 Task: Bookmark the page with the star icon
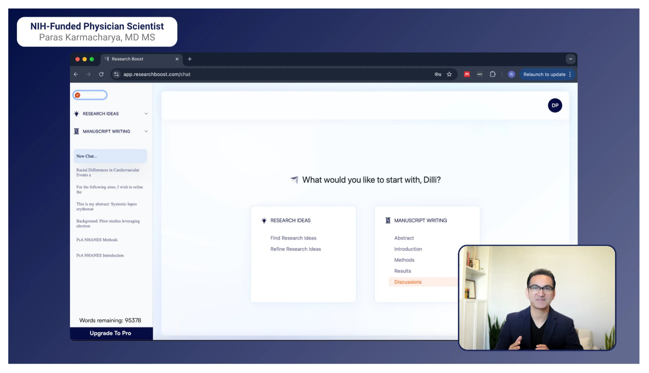pyautogui.click(x=449, y=74)
